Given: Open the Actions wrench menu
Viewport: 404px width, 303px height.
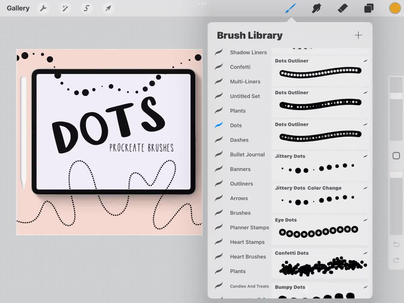Looking at the screenshot, I should point(43,8).
